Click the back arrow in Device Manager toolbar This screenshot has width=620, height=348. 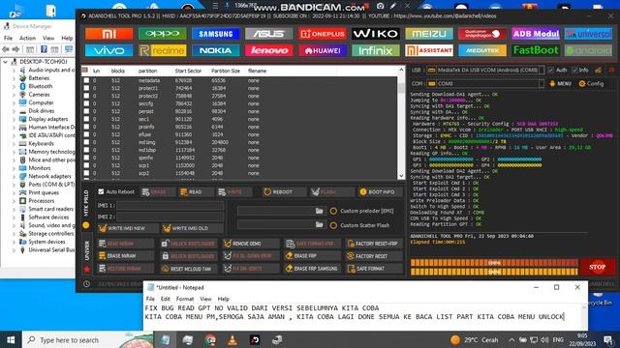(x=6, y=49)
